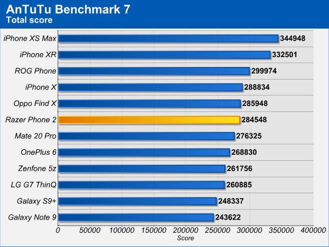Select the LG G7 ThinQ label
Viewport: 329px width, 247px height.
33,185
